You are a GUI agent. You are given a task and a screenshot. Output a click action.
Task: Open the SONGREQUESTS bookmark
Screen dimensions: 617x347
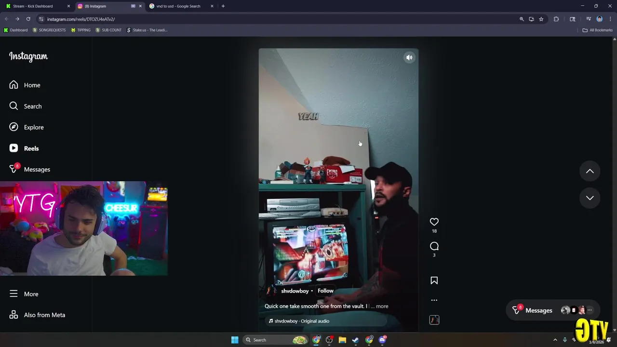click(x=49, y=30)
